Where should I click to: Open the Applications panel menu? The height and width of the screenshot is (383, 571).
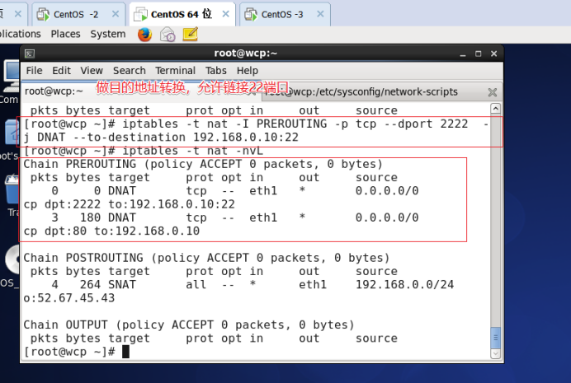coord(21,34)
